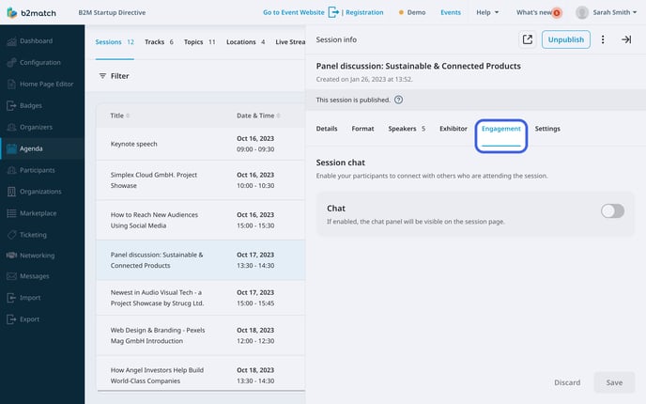
Task: Open the Networking sidebar icon
Action: 11,256
